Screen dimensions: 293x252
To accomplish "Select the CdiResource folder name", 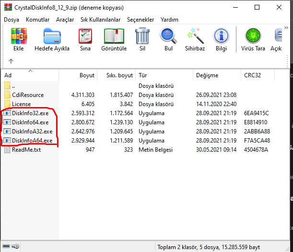I will [28, 95].
